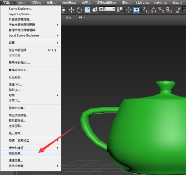The image size is (186, 175).
Task: Choose 阵列(A)... entry
Action: point(31,90)
